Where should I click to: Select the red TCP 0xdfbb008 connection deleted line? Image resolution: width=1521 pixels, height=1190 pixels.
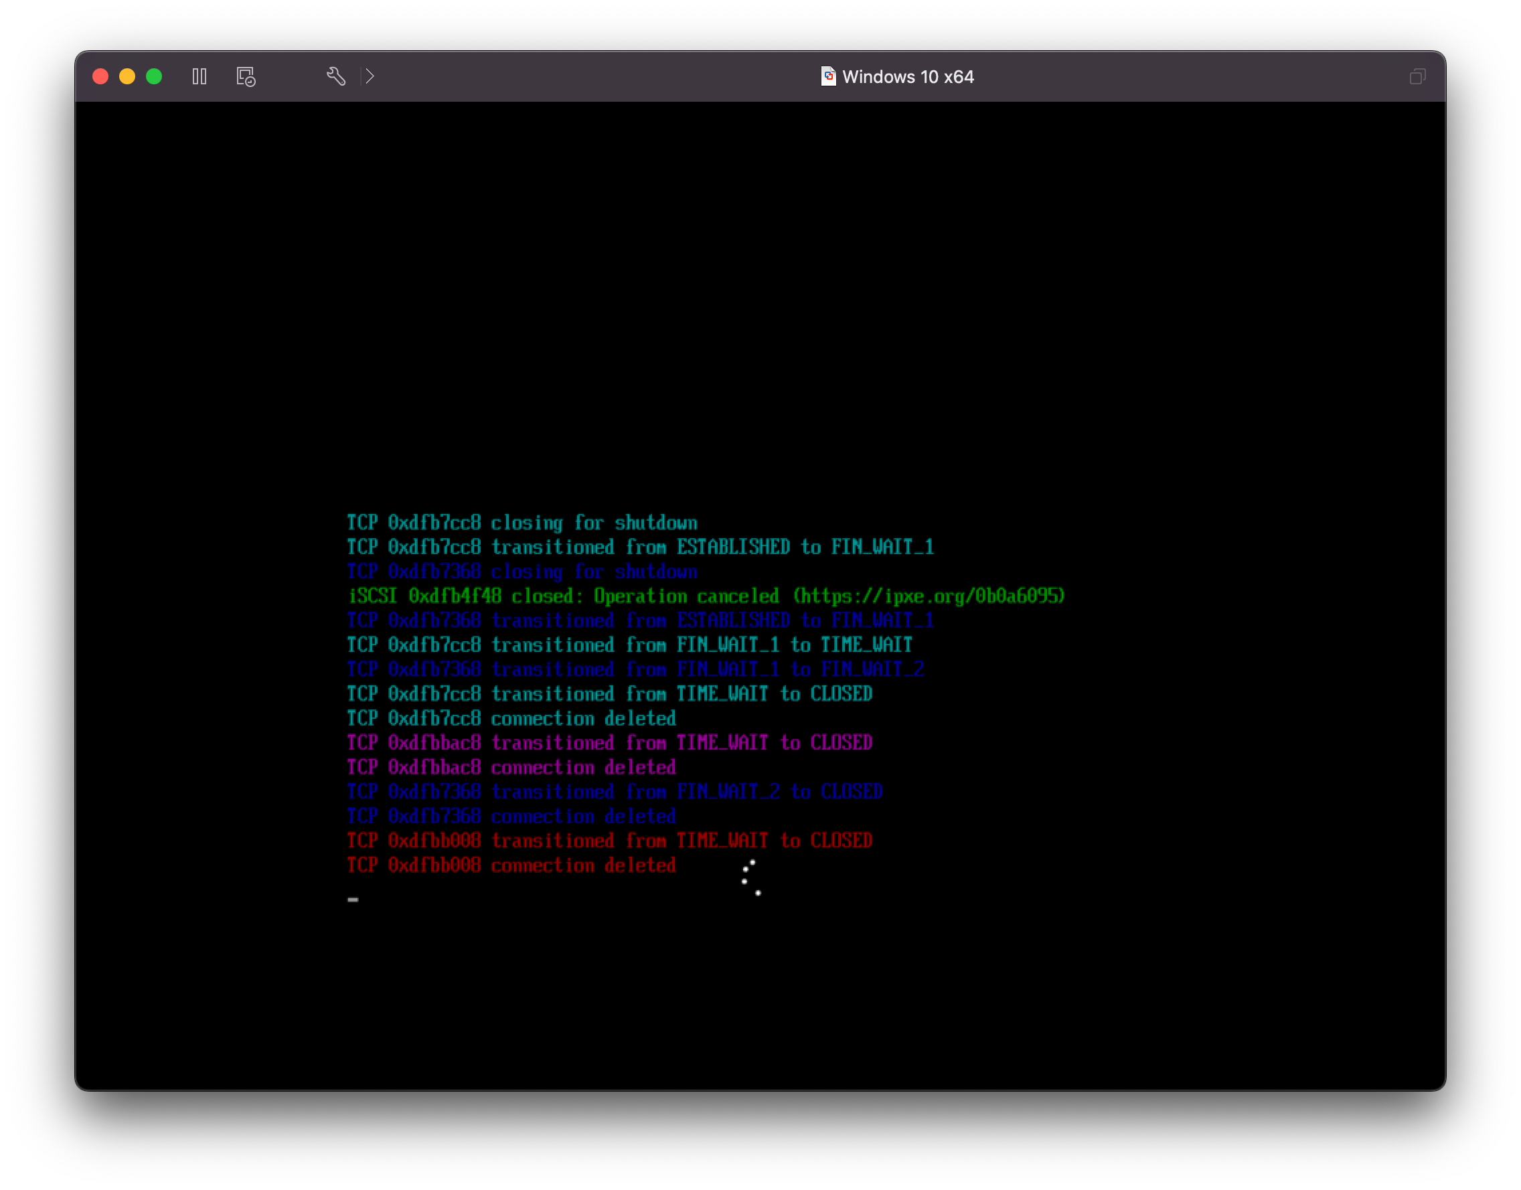tap(511, 865)
